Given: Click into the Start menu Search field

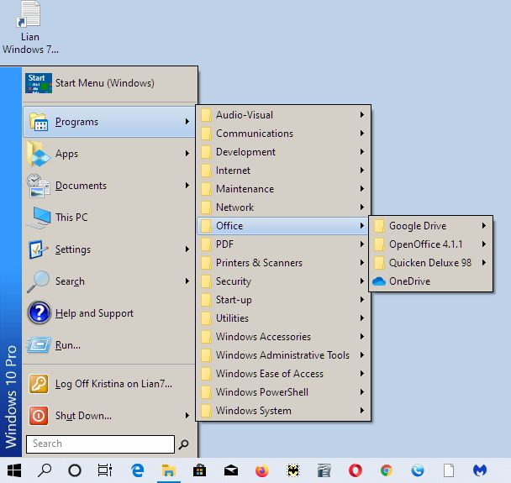Looking at the screenshot, I should point(101,444).
